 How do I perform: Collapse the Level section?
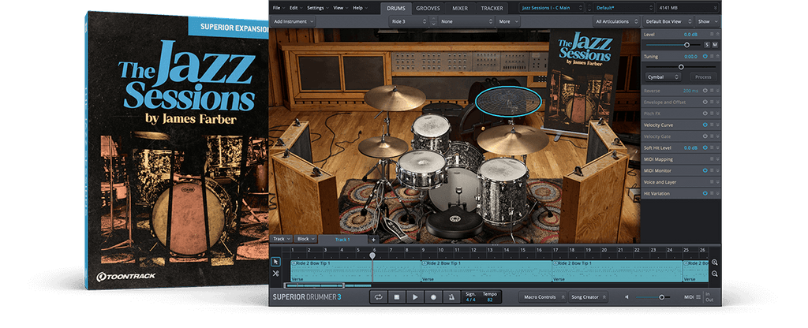coord(717,34)
